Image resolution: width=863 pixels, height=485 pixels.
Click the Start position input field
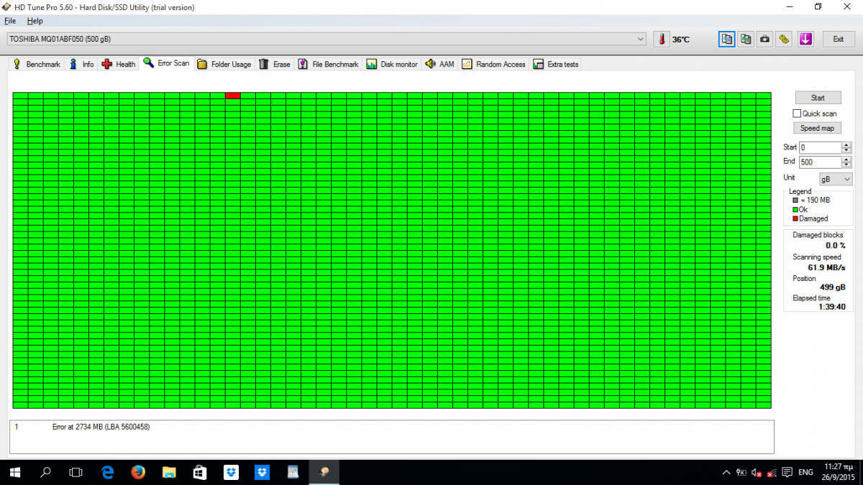click(x=820, y=147)
